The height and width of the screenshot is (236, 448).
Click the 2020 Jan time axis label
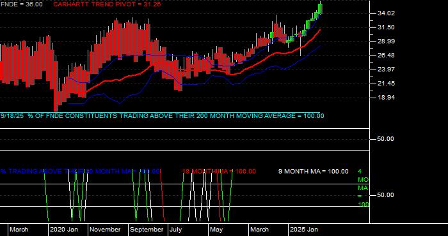click(64, 230)
